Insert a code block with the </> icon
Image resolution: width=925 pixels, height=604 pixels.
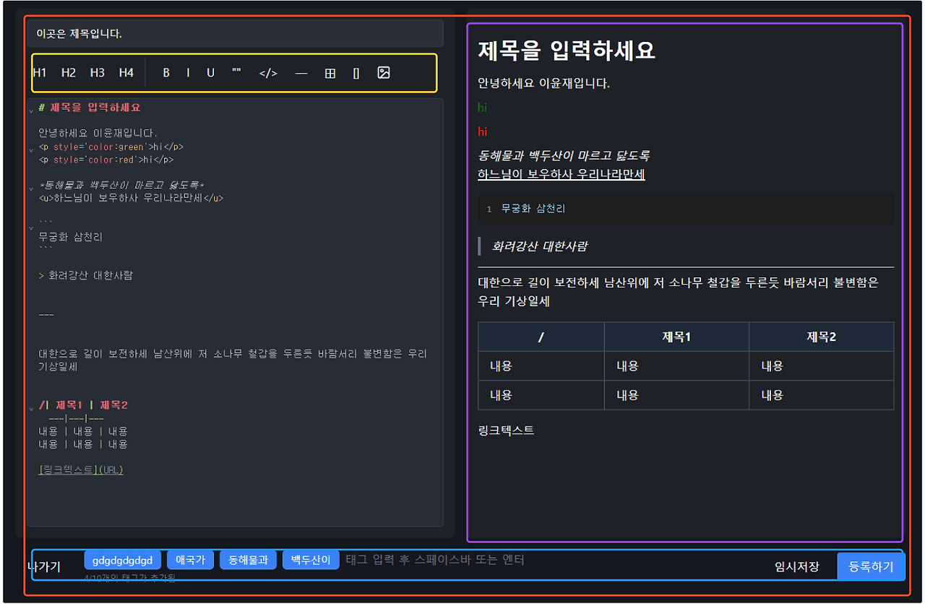click(268, 72)
